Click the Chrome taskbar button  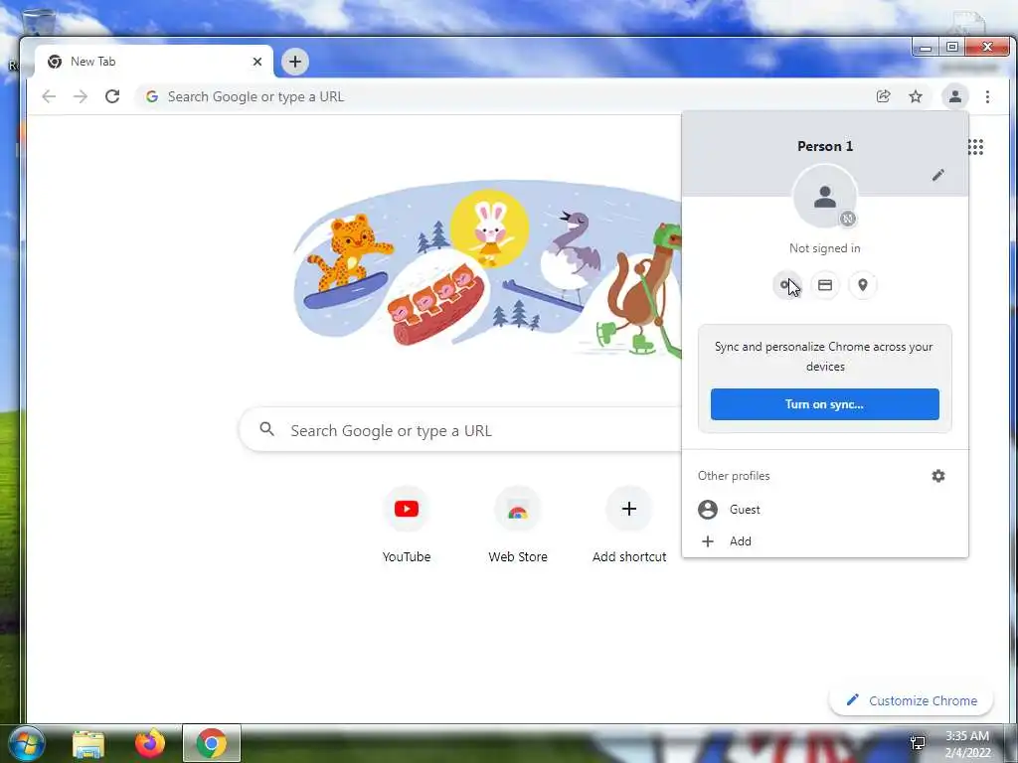pyautogui.click(x=212, y=743)
